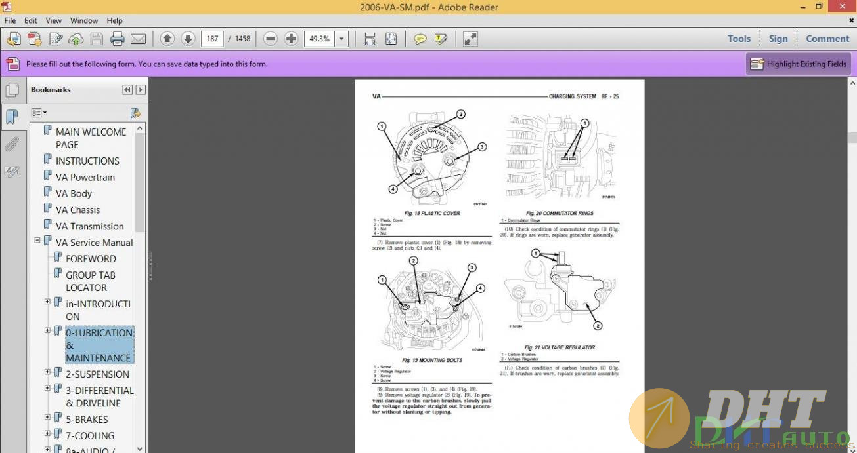Screen dimensions: 857x453
Task: Zoom in with the plus button
Action: (x=291, y=39)
